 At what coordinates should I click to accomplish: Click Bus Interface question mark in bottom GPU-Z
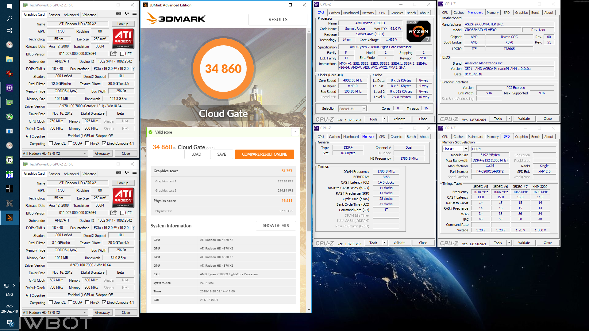tap(133, 228)
